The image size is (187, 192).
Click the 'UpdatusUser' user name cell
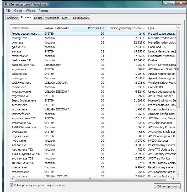[52, 65]
